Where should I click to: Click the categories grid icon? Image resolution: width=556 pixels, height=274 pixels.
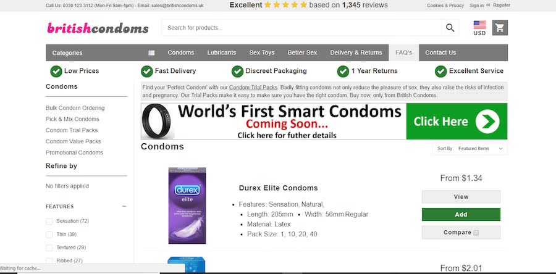click(151, 52)
